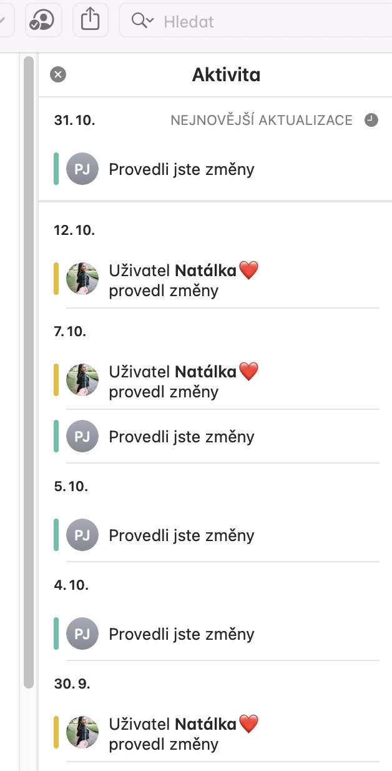Select Natálka's changes entry from 12.10.
Image resolution: width=392 pixels, height=771 pixels.
[x=184, y=280]
